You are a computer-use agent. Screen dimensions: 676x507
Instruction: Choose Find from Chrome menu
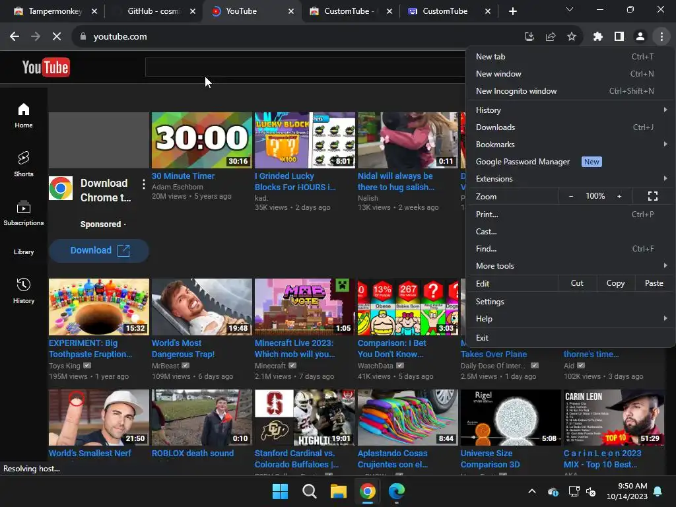571,249
